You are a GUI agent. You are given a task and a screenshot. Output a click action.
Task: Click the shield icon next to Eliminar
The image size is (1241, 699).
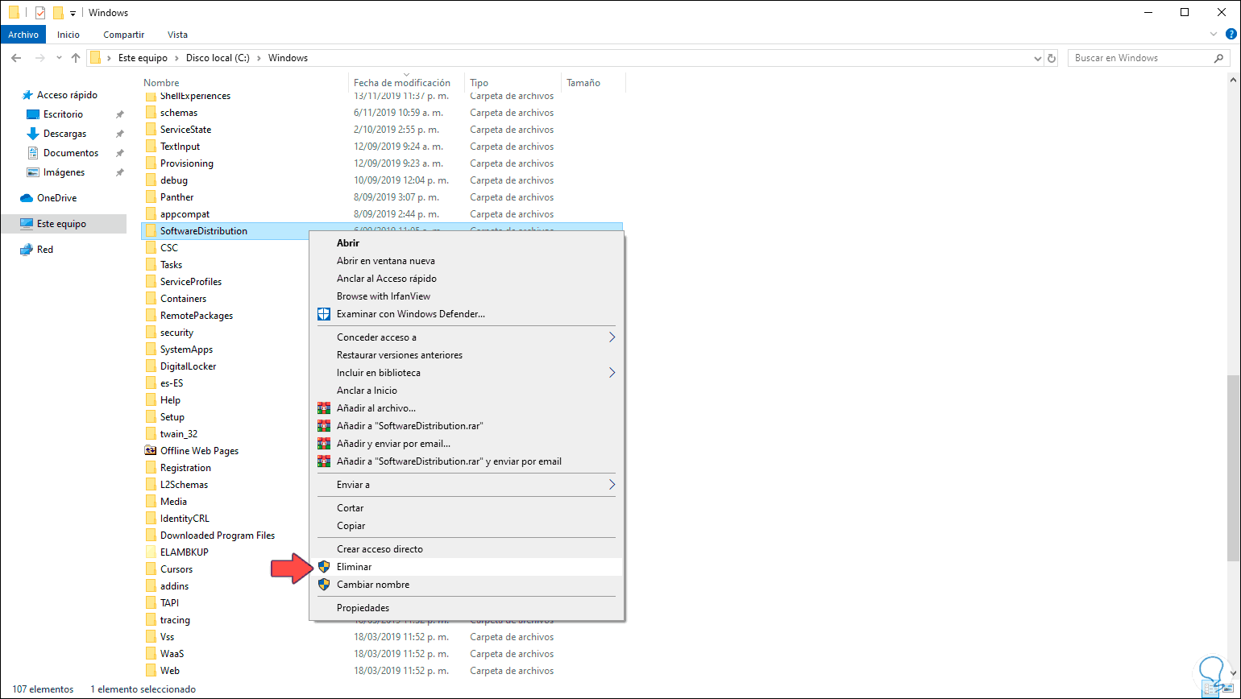tap(324, 567)
